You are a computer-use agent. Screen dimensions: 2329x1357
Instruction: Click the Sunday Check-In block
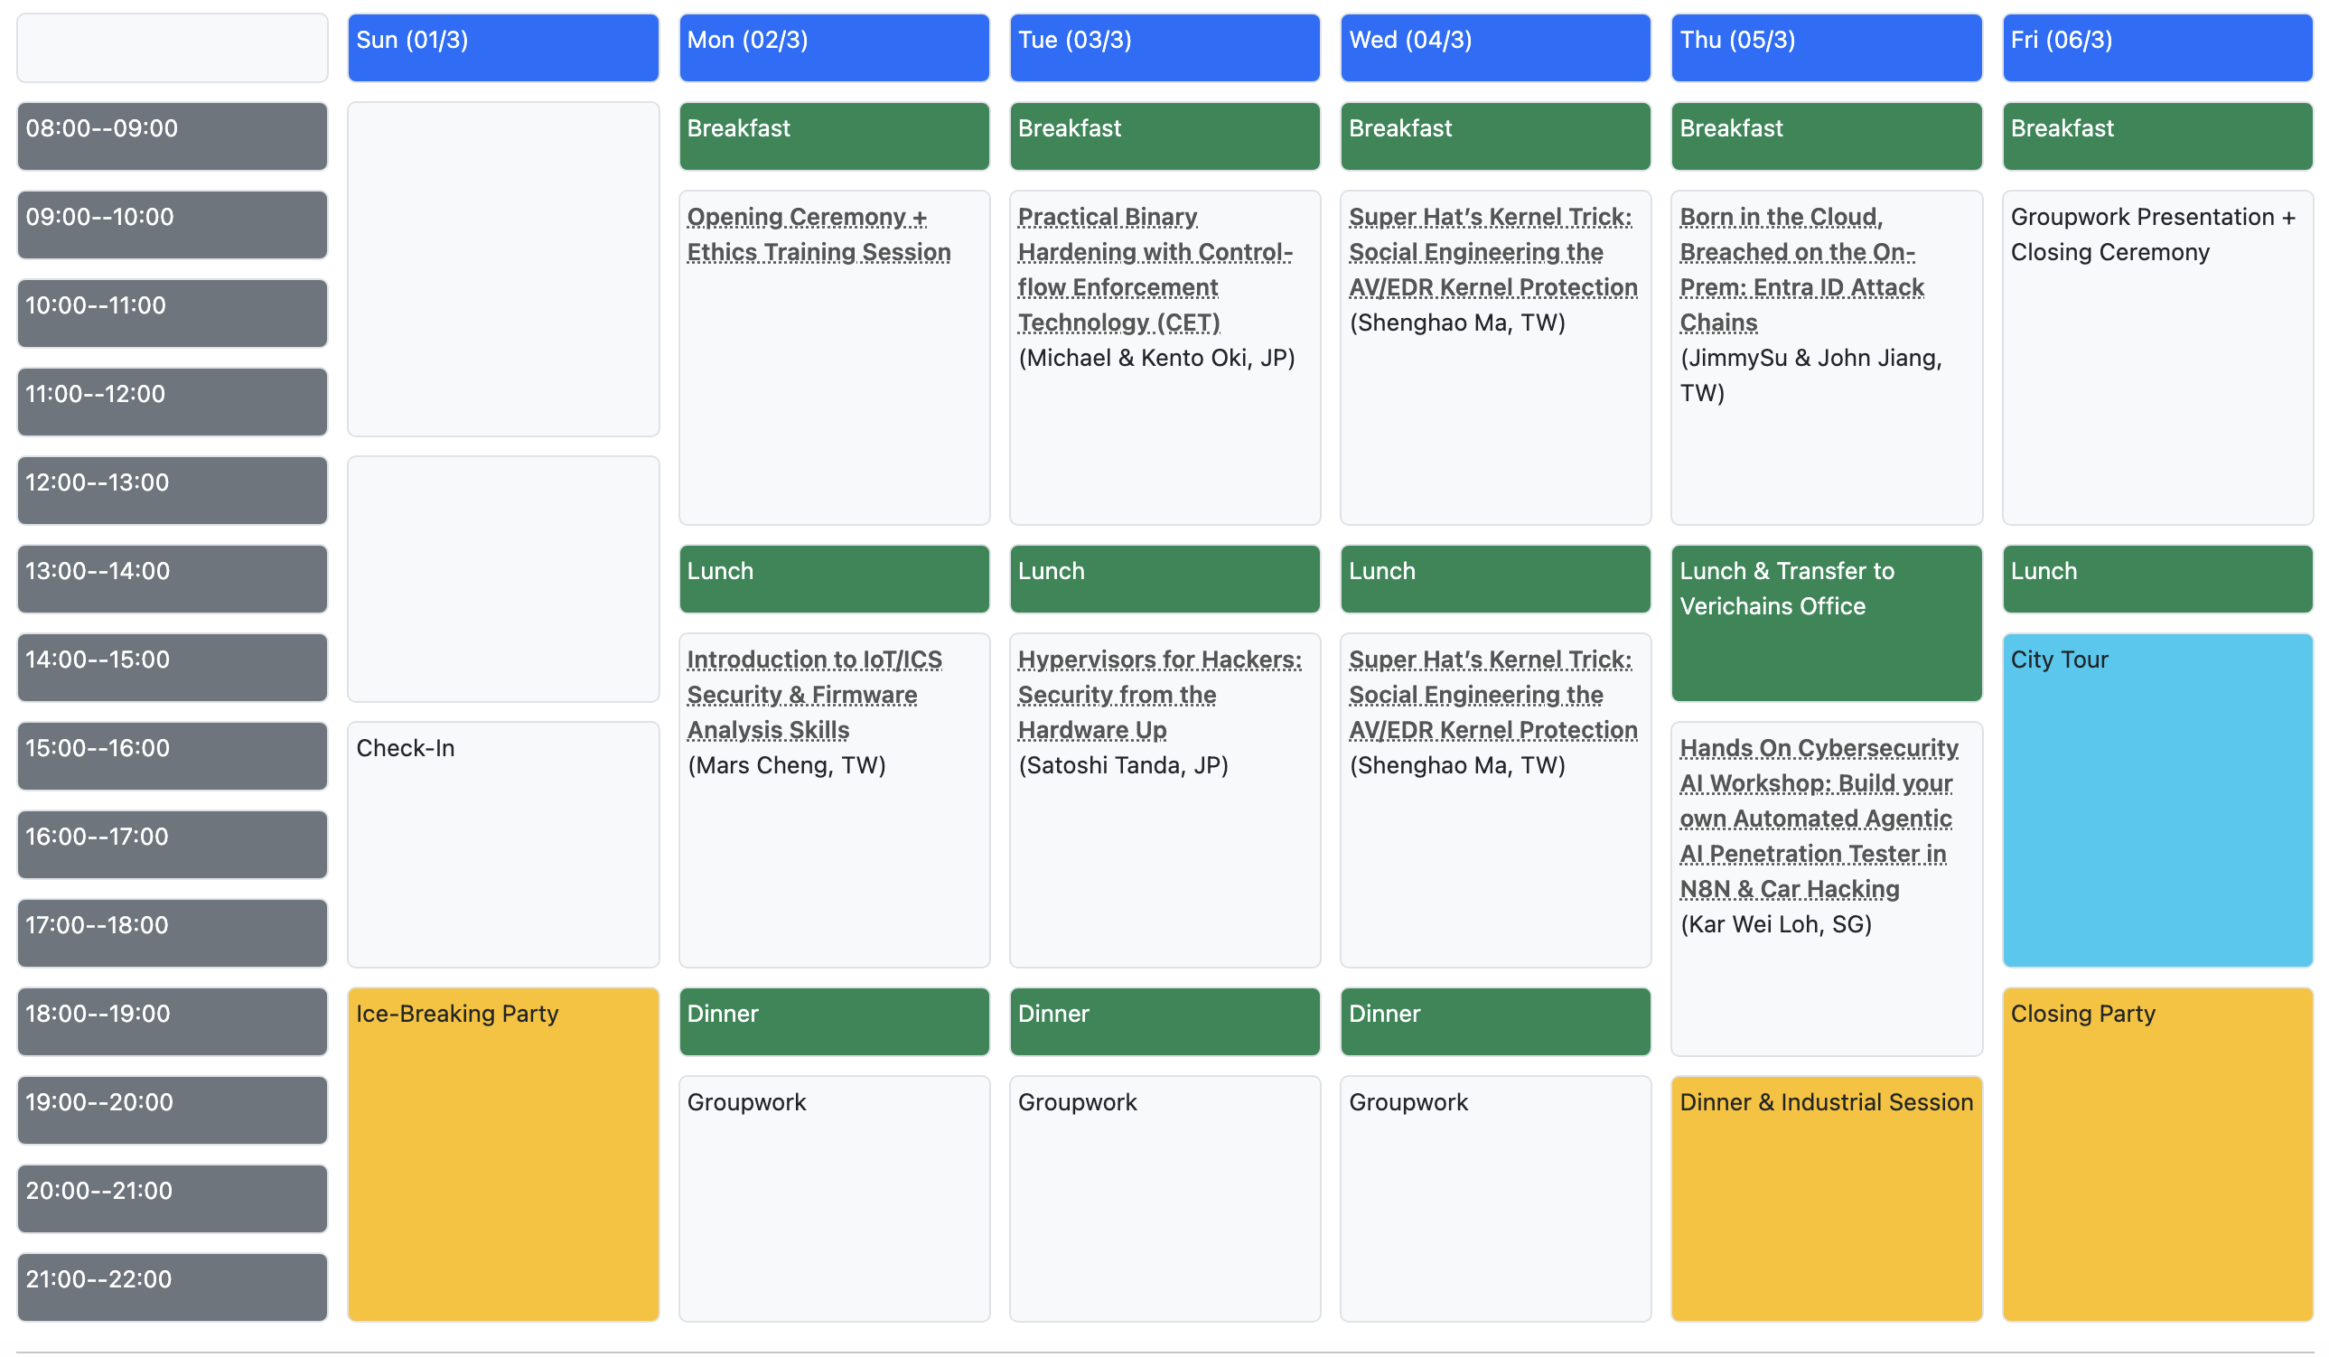[x=503, y=844]
